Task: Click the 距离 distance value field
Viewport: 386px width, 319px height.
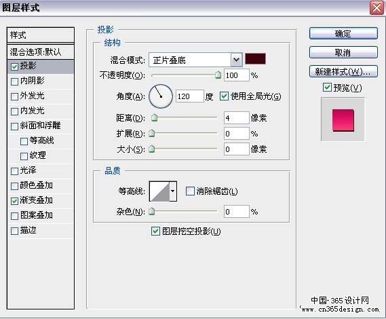Action: click(x=236, y=118)
